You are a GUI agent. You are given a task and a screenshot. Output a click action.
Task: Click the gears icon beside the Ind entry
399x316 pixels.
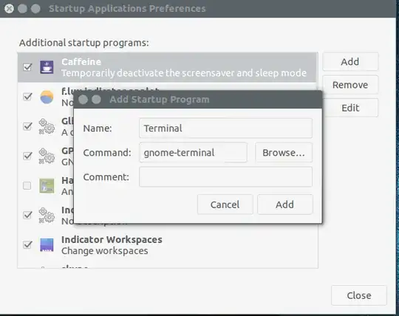point(47,215)
